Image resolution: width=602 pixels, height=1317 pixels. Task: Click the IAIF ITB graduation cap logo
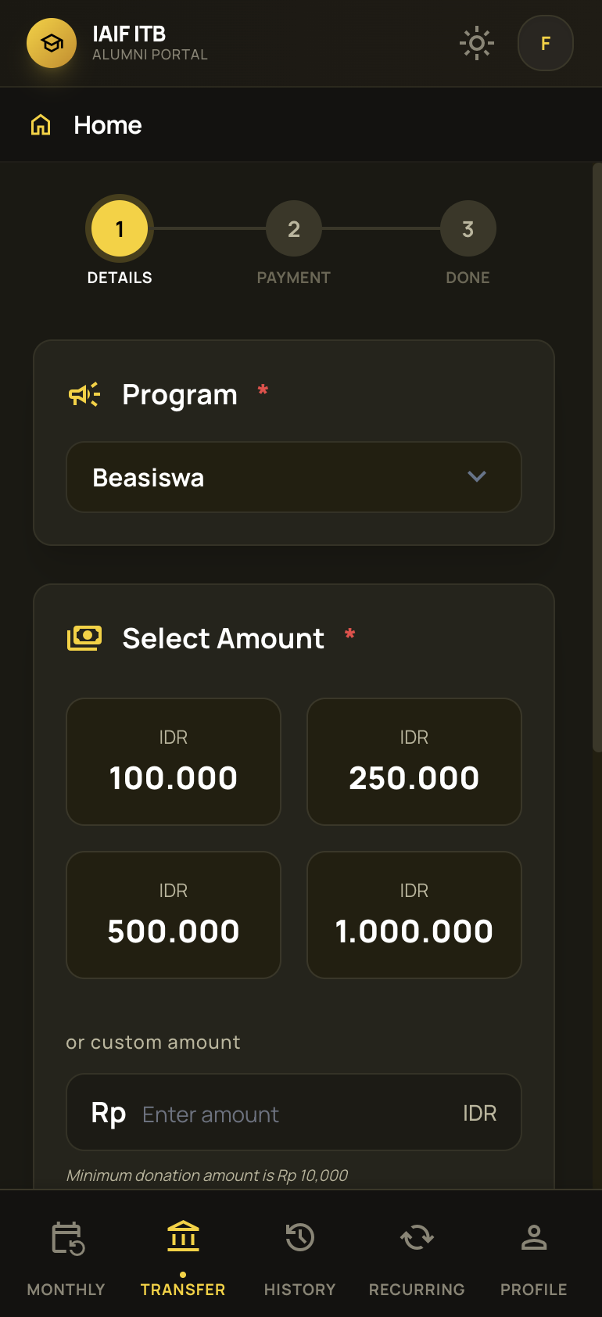[x=51, y=43]
